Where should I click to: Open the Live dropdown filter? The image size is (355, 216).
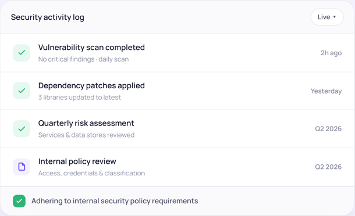pyautogui.click(x=327, y=17)
